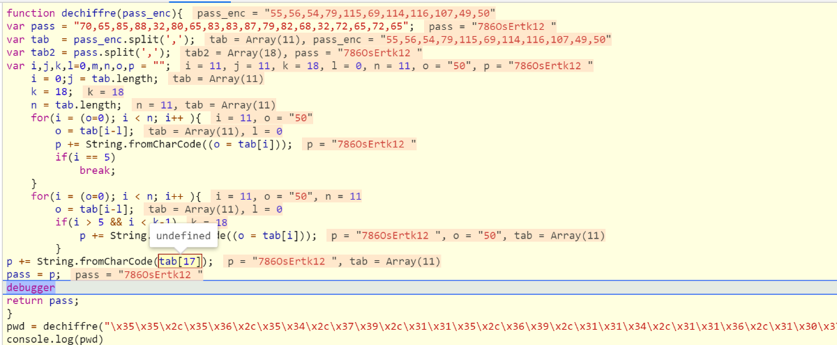Click the 'var pass = "70,65,85,88..."' statement
This screenshot has height=345, width=837.
210,26
